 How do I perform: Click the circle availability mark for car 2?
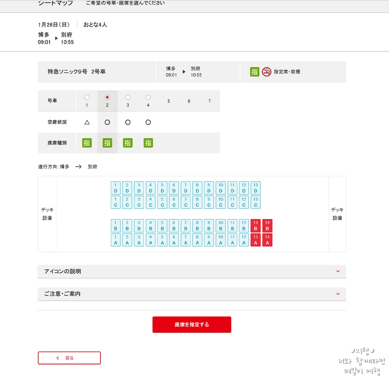(107, 122)
